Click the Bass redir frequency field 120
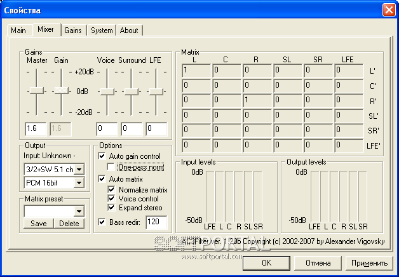399x277 pixels. tap(156, 222)
